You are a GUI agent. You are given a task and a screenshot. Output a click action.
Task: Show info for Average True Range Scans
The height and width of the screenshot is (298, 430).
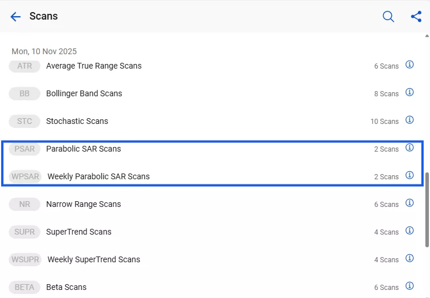pyautogui.click(x=410, y=65)
